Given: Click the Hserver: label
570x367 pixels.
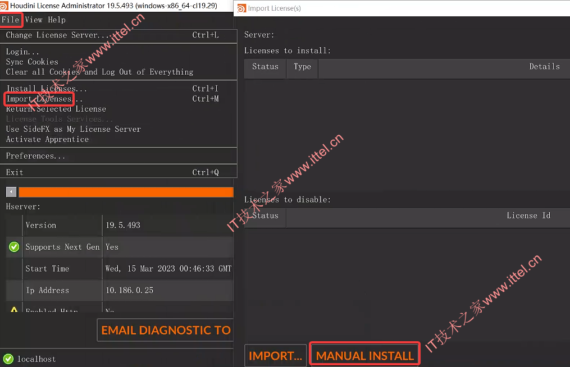Looking at the screenshot, I should (x=23, y=207).
